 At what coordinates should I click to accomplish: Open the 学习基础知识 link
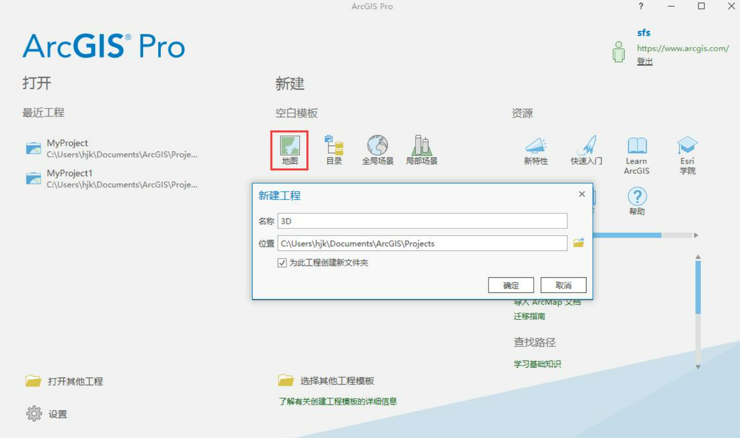point(537,364)
